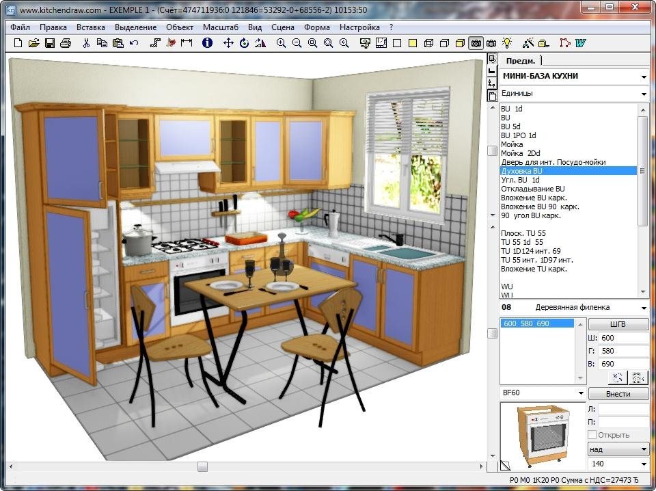Click the Cut scissors icon
The image size is (656, 491).
(x=86, y=43)
